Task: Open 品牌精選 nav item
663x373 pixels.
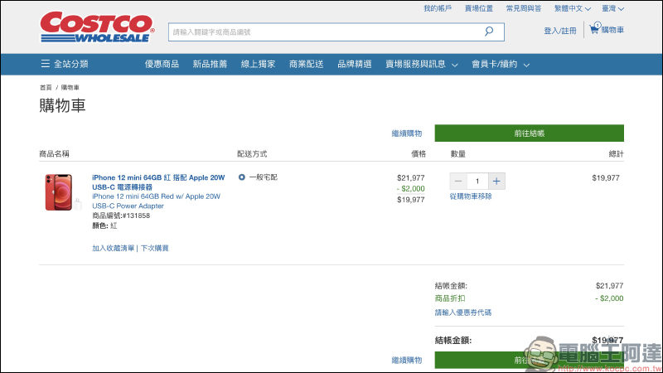Action: pyautogui.click(x=355, y=65)
